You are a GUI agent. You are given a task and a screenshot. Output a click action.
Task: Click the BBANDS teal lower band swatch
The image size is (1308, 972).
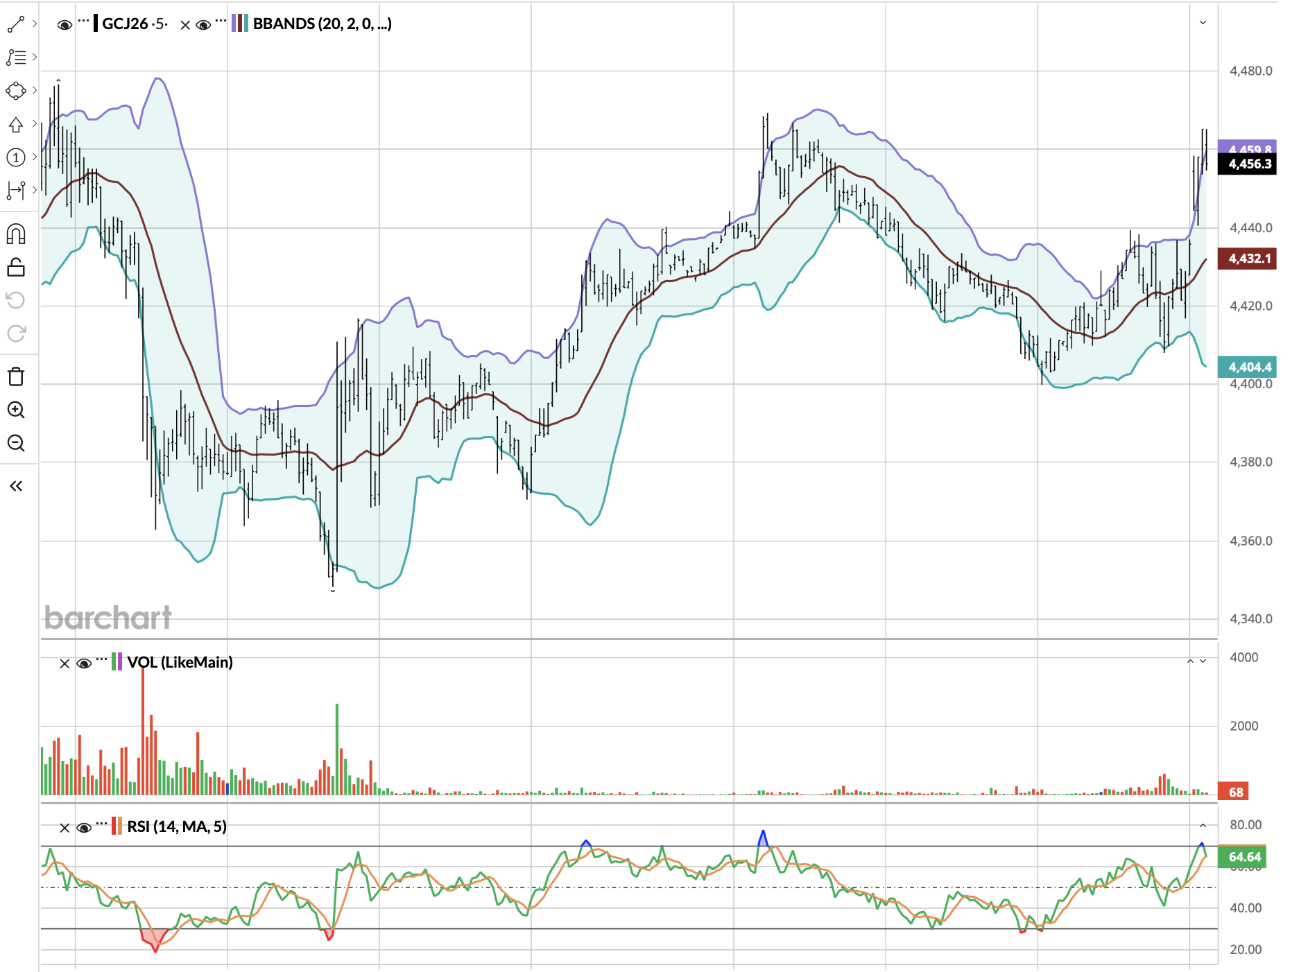coord(246,24)
